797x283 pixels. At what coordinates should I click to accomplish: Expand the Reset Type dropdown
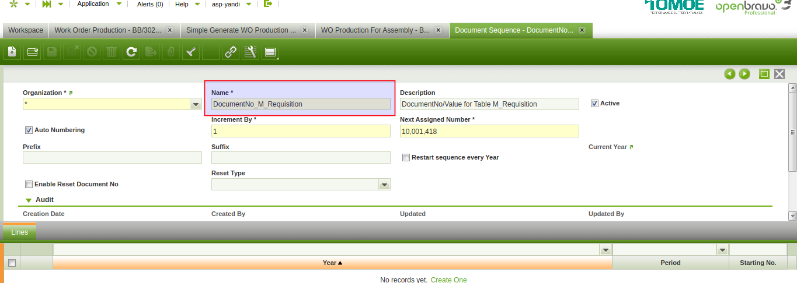click(384, 185)
